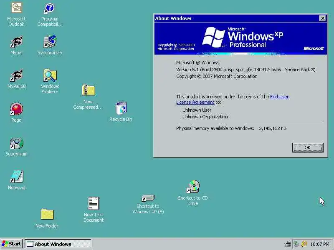
Task: Click the 'Microsoft ® Windows' text line
Action: (197, 62)
